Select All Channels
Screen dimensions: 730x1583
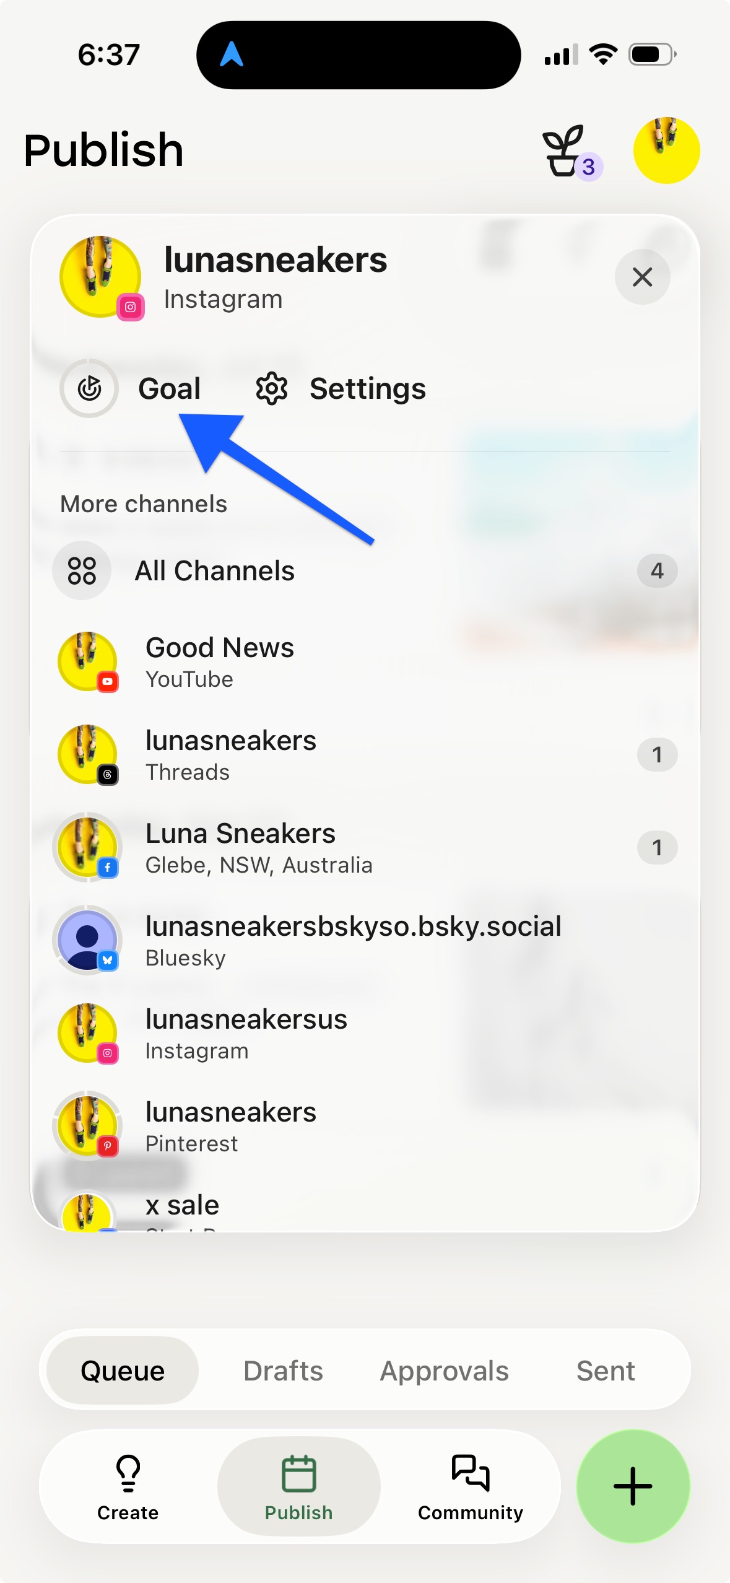365,570
